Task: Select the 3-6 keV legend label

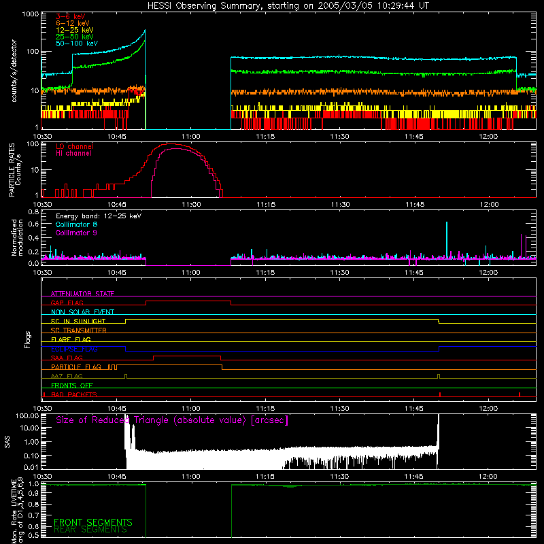Action: tap(70, 16)
